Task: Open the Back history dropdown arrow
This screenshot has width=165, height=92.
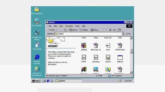Action: 57,30
